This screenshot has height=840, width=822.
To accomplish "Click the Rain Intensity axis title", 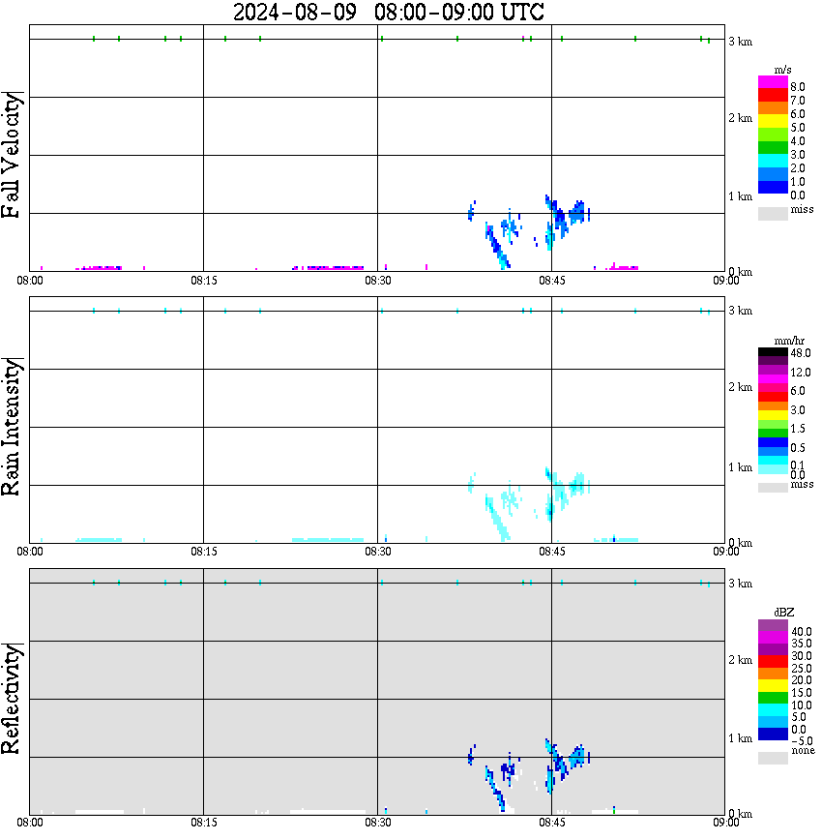I will coord(11,427).
